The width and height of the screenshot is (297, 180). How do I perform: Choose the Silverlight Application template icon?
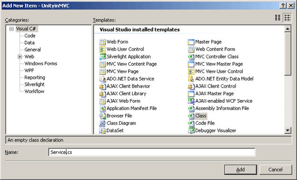pyautogui.click(x=102, y=57)
